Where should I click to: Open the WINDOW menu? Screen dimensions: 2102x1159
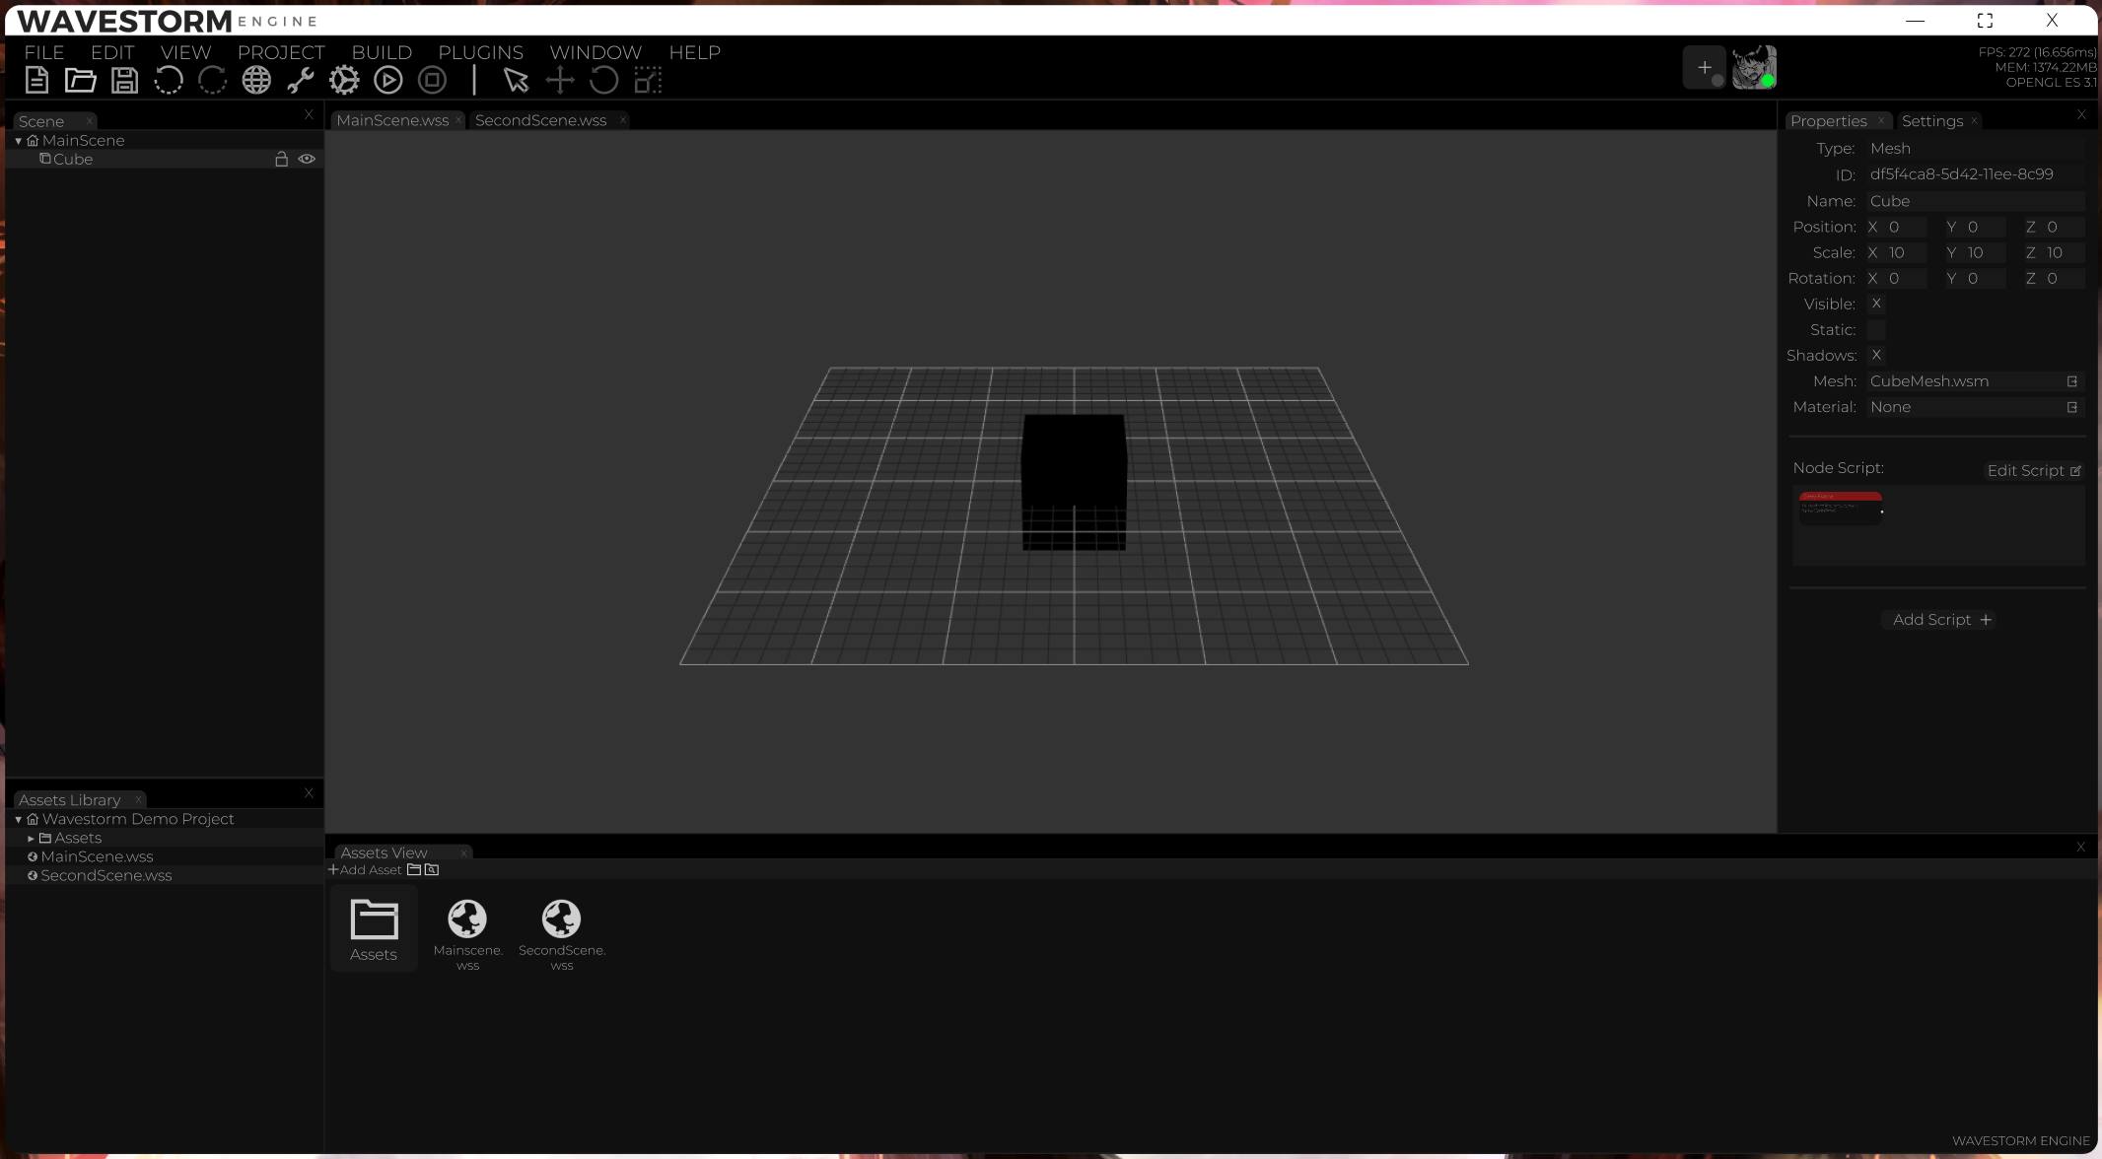[x=596, y=52]
